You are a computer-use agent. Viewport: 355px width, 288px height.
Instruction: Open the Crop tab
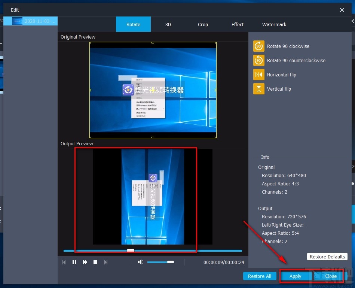tap(203, 24)
